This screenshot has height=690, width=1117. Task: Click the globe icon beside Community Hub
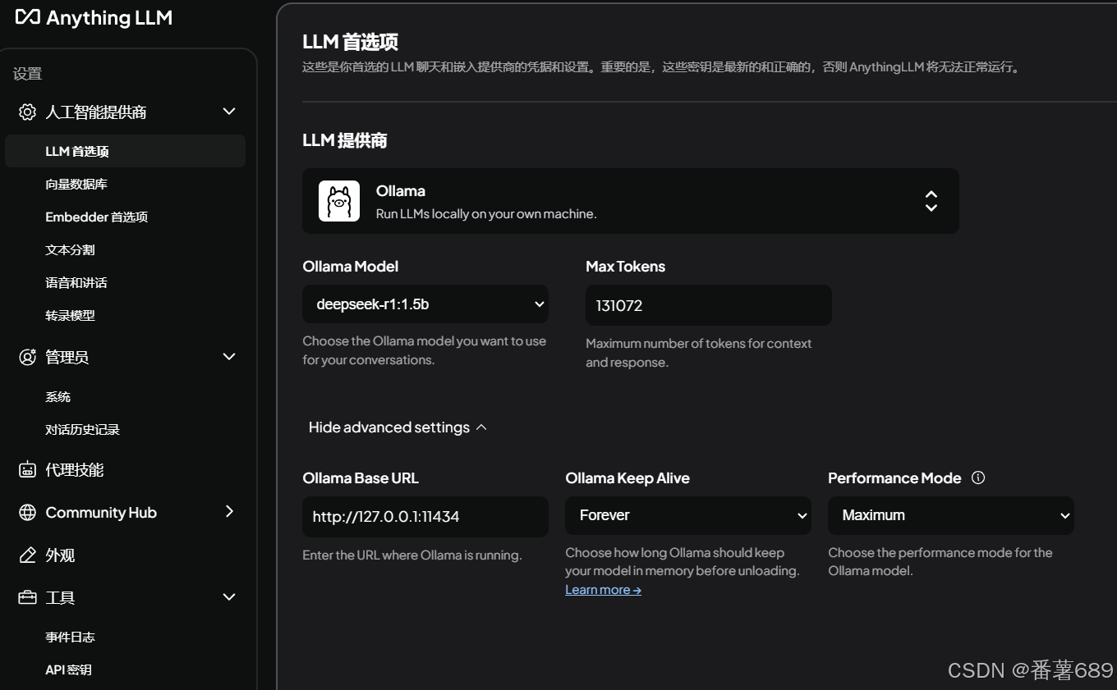27,512
